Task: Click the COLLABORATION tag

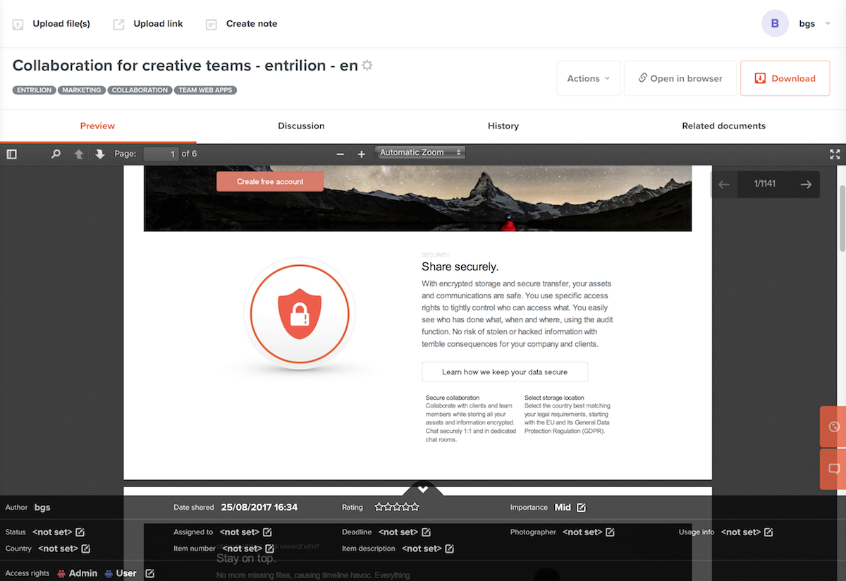Action: (x=140, y=90)
